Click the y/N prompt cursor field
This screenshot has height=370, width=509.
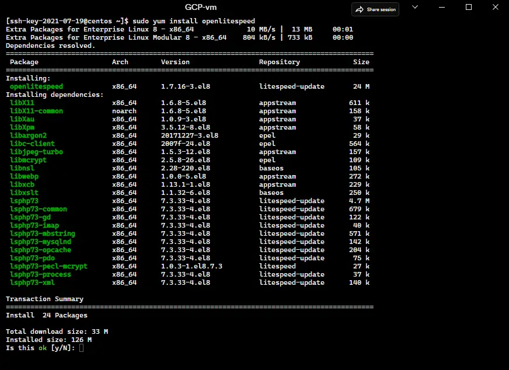click(81, 348)
